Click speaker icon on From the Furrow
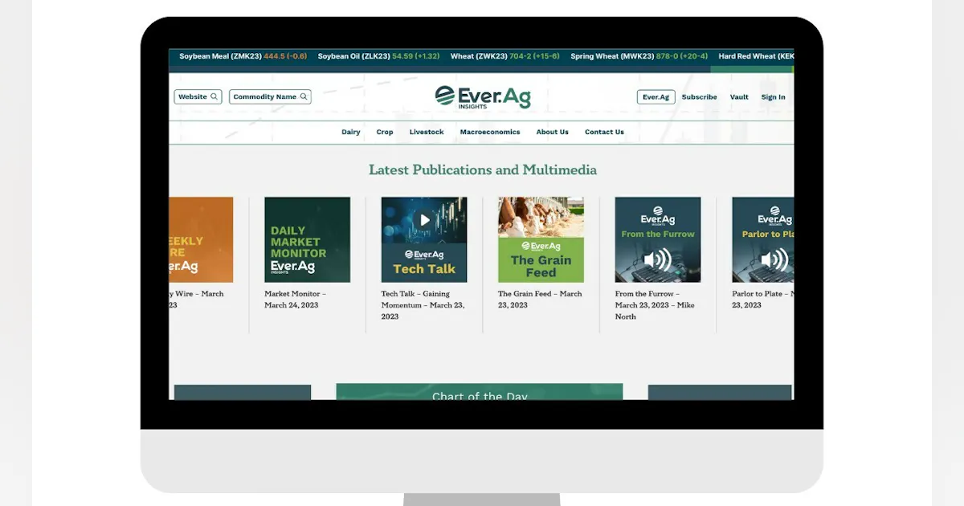The height and width of the screenshot is (506, 964). (658, 259)
